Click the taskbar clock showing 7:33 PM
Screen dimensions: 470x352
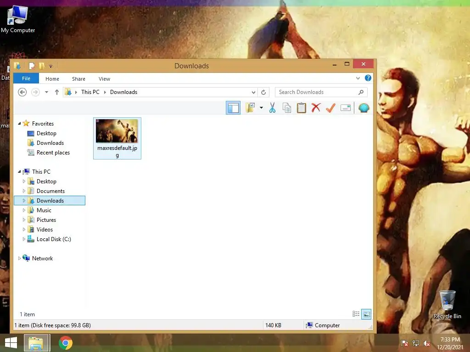(x=450, y=343)
